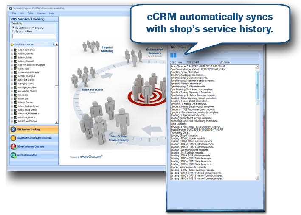Select the By License Plate search option

pos(13,31)
